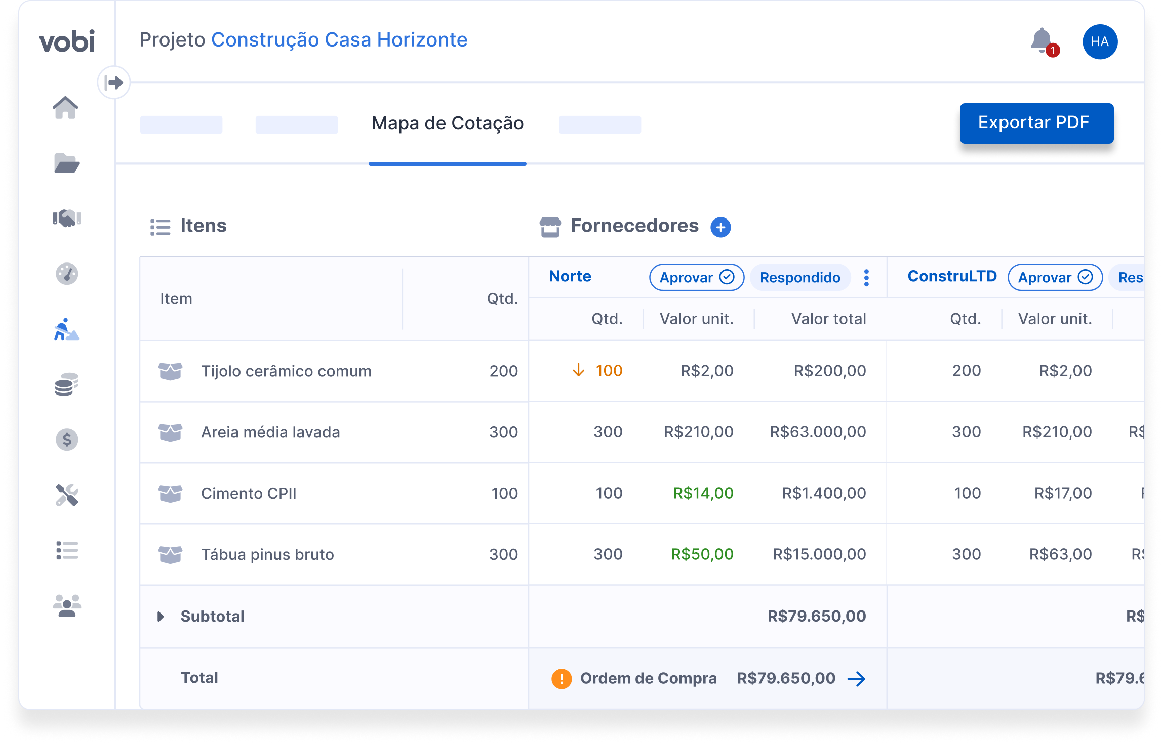Open the home icon in sidebar
Image resolution: width=1161 pixels, height=744 pixels.
click(66, 108)
